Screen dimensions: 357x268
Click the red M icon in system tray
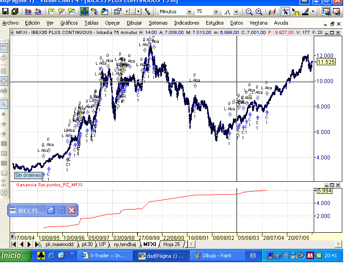310,255
